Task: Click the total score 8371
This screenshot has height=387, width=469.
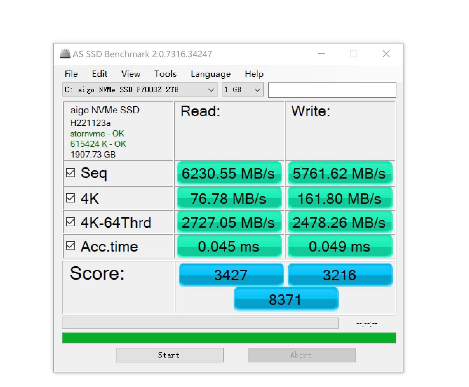Action: click(x=286, y=299)
